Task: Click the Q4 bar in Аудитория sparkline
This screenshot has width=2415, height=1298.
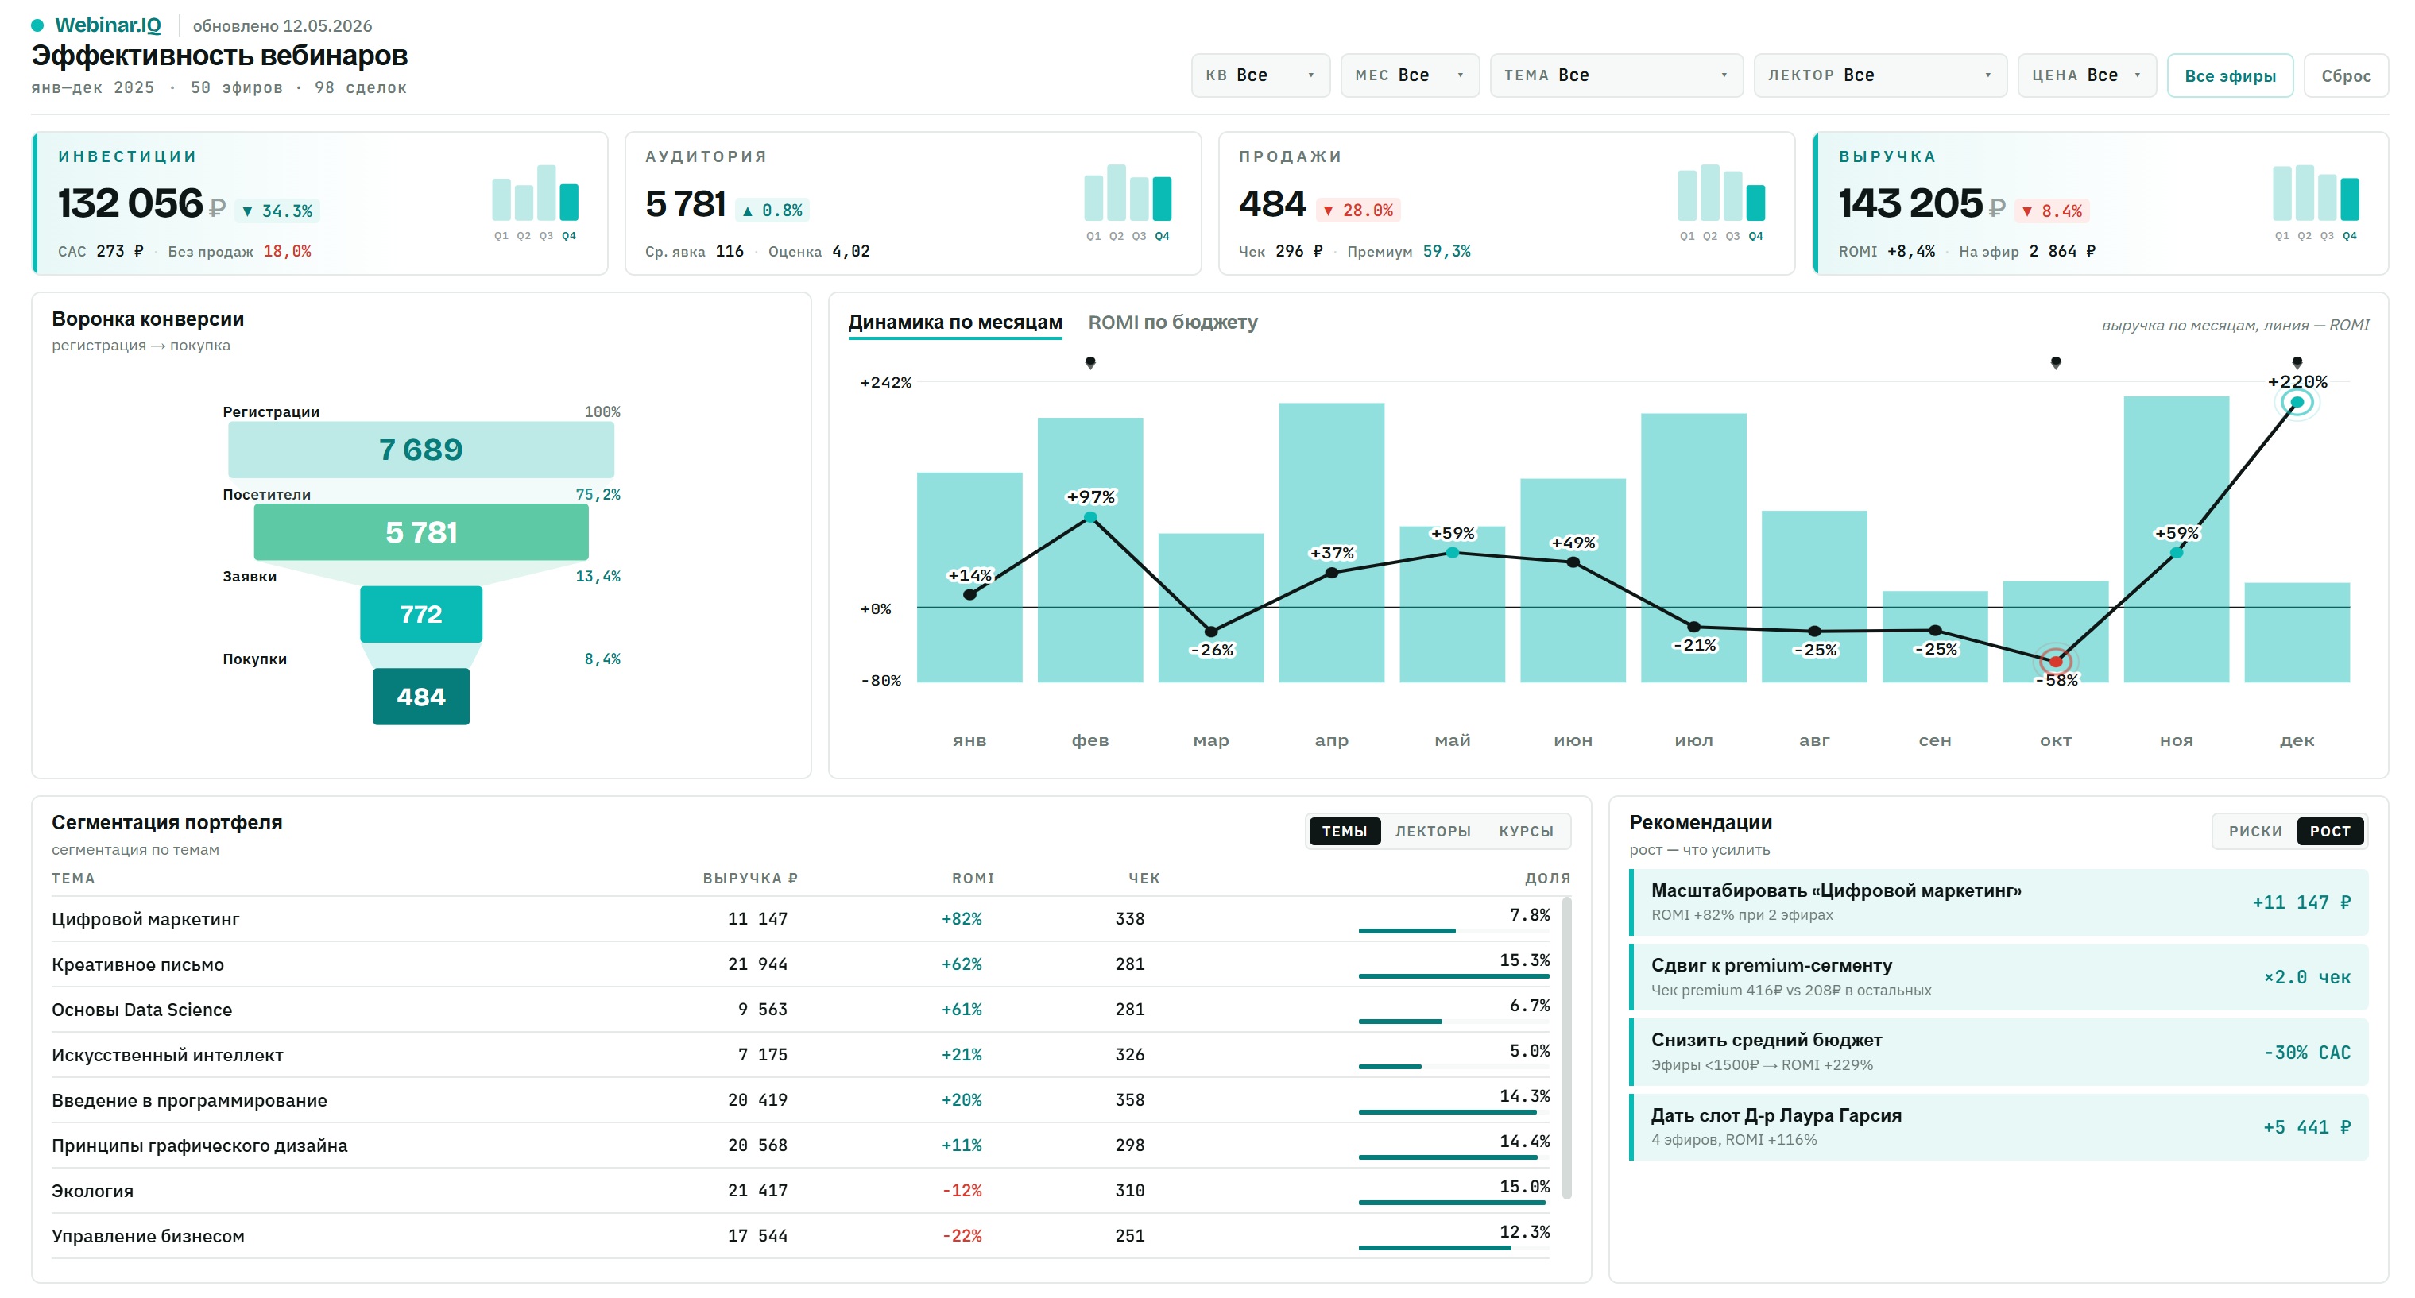Action: point(1162,199)
